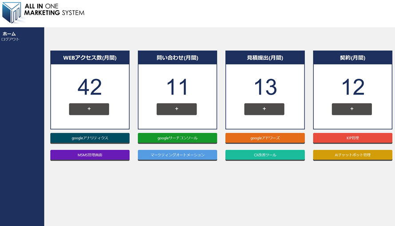Open マーケティングオートメーション
This screenshot has height=226, width=395.
pos(178,155)
